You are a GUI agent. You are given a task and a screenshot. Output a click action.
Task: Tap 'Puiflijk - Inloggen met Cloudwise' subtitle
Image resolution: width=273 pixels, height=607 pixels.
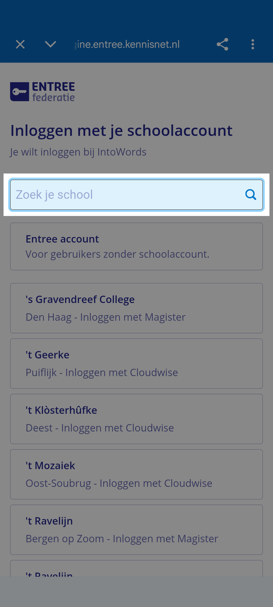click(102, 373)
